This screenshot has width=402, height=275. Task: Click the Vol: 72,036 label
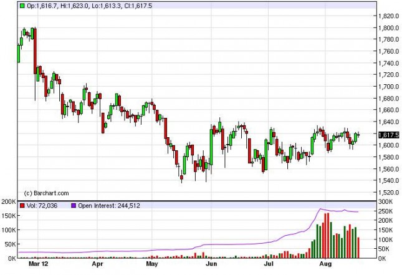coord(42,206)
